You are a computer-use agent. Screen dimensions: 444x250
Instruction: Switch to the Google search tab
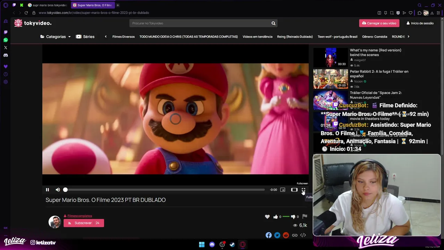tap(48, 5)
